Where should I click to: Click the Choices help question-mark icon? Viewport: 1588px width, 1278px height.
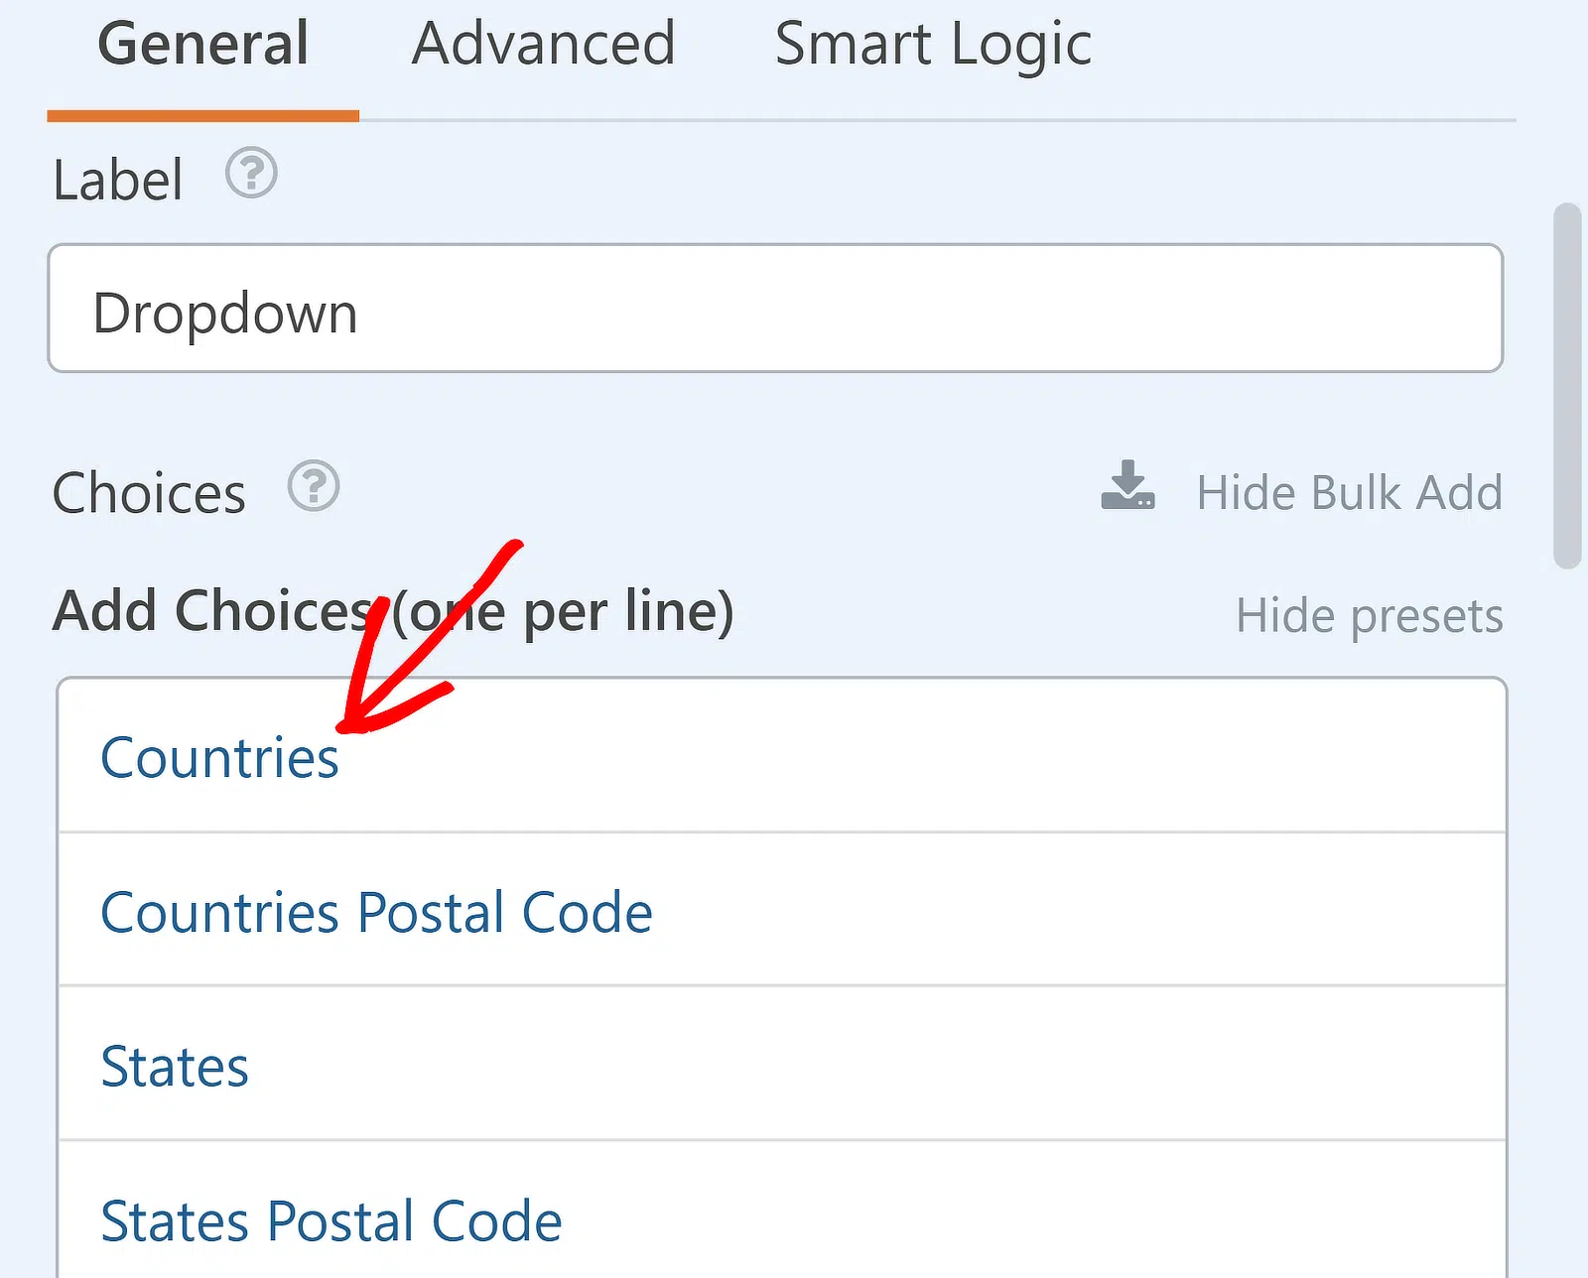click(314, 486)
